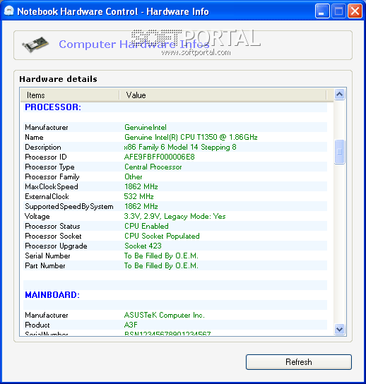Click the Items column header
Viewport: 366px width, 384px height.
point(70,95)
